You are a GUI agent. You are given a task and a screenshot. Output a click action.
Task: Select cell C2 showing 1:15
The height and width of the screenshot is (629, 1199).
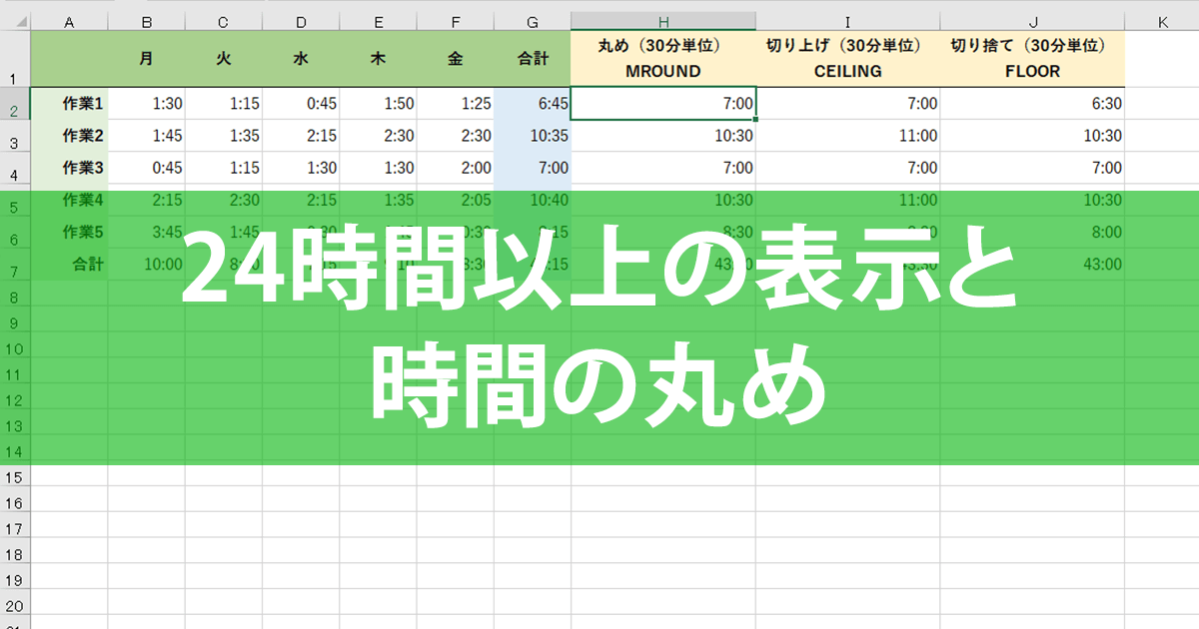coord(224,103)
